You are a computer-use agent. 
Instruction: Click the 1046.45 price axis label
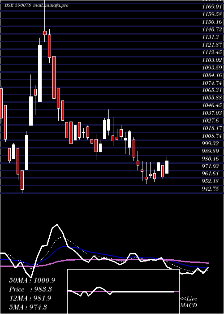tap(212, 105)
